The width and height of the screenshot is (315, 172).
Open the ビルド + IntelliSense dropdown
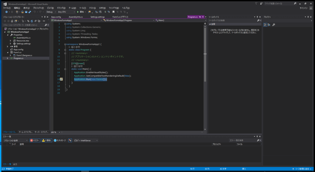86,140
